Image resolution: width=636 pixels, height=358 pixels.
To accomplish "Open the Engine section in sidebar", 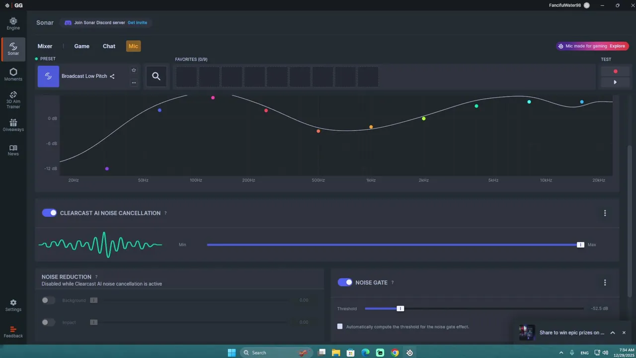I will click(13, 24).
